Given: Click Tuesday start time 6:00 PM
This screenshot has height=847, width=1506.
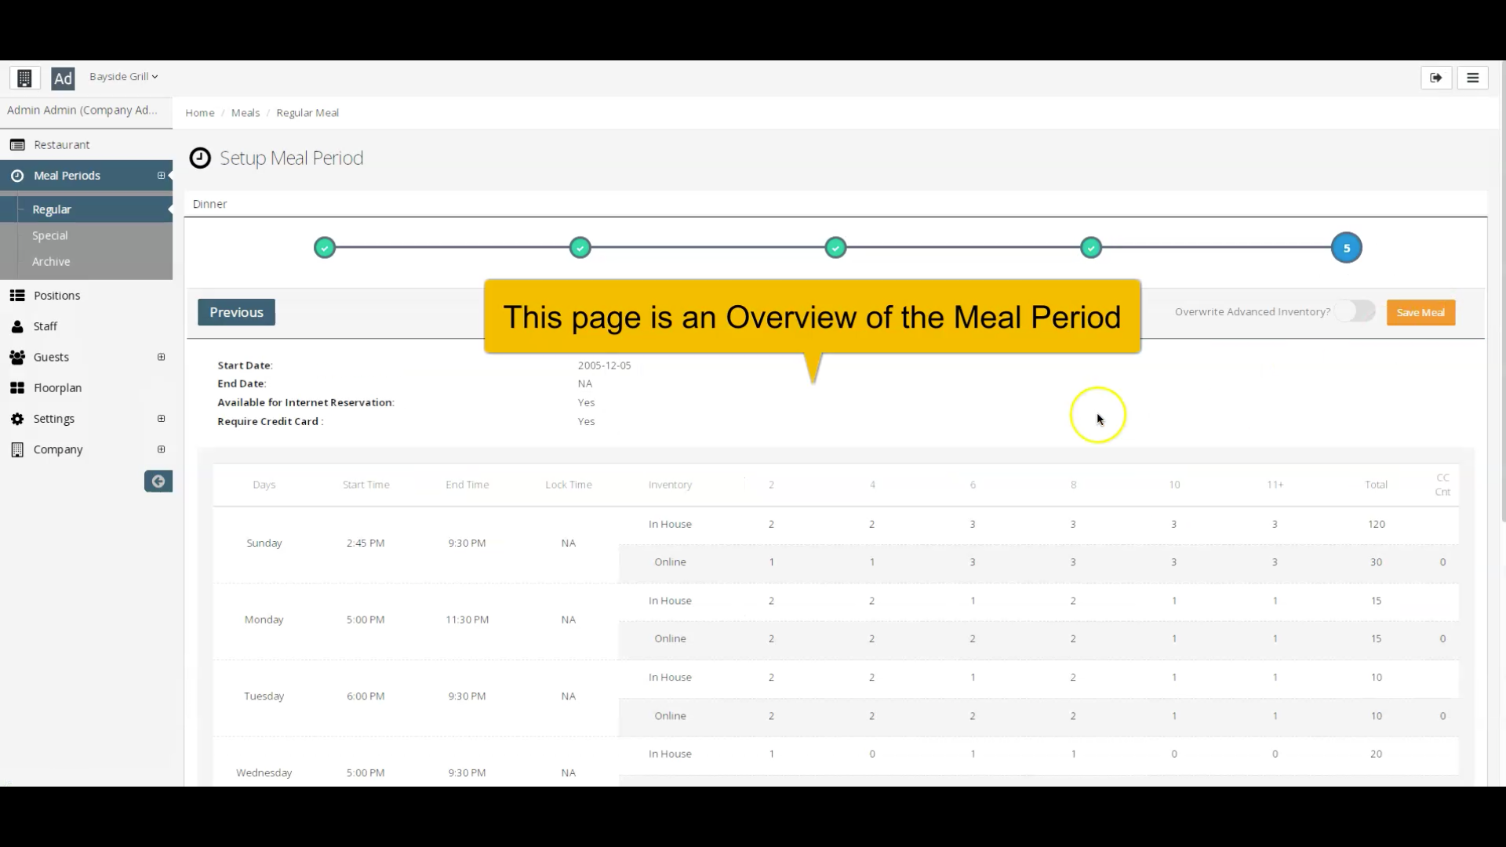Looking at the screenshot, I should pyautogui.click(x=366, y=696).
